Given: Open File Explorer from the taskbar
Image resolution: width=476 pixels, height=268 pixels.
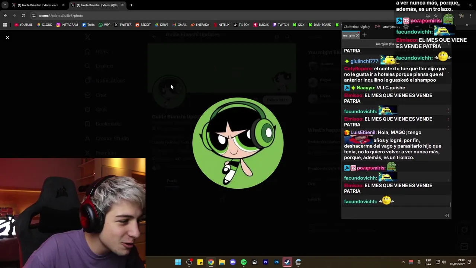Looking at the screenshot, I should click(x=222, y=262).
